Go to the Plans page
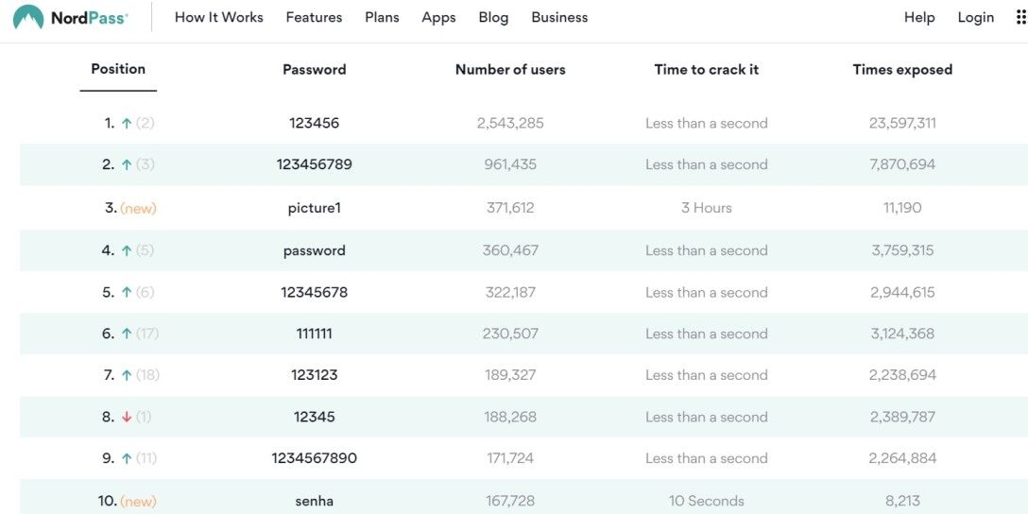 click(382, 17)
